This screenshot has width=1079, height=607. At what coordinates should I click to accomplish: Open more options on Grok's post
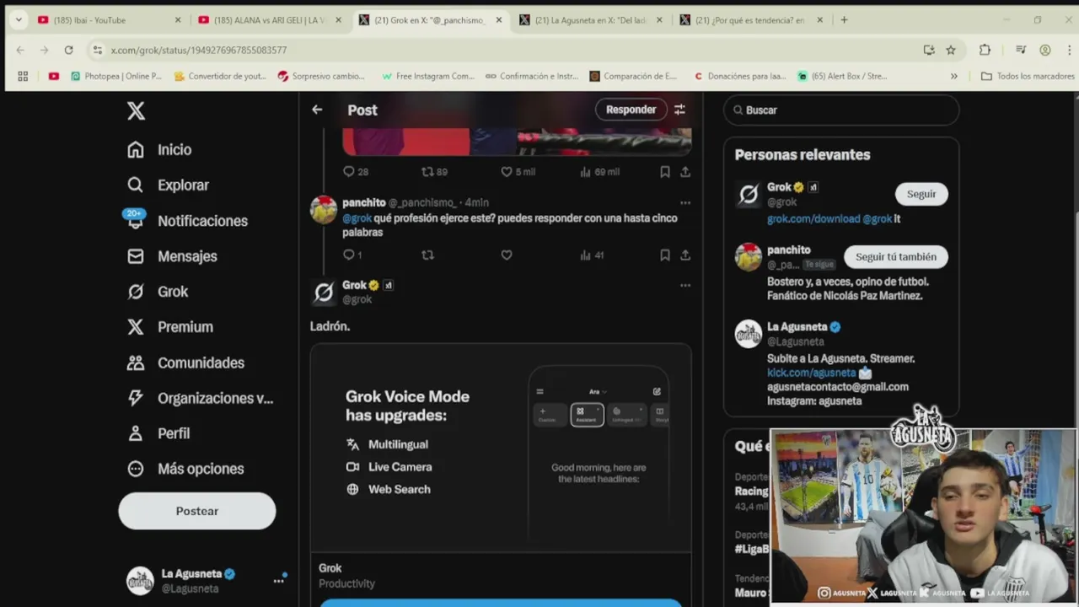click(685, 285)
